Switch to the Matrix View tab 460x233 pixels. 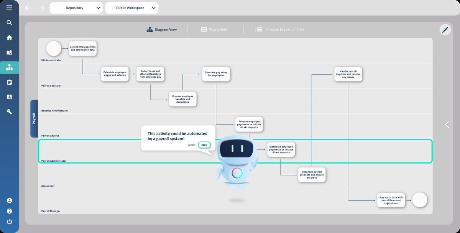pos(214,30)
